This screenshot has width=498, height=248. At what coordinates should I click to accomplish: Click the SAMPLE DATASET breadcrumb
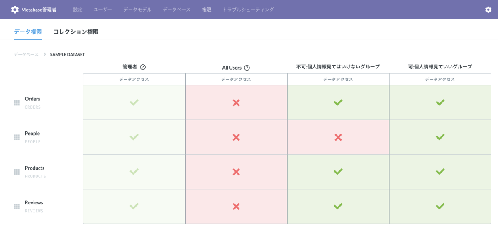(68, 54)
